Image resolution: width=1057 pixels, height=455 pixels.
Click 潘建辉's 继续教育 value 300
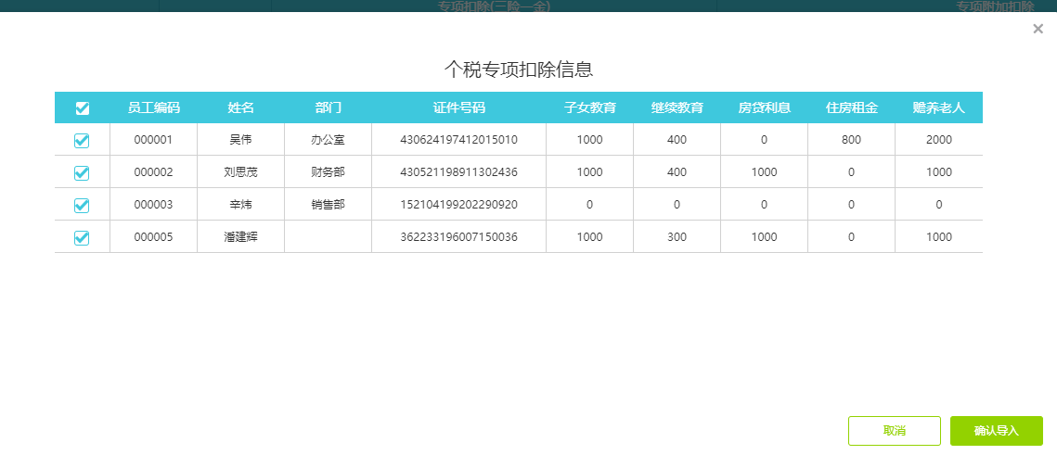tap(677, 237)
